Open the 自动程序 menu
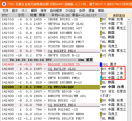Image resolution: width=132 pixels, height=121 pixels. (x=56, y=11)
